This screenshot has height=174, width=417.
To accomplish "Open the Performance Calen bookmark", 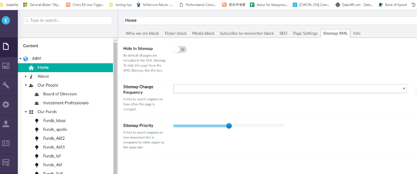I will (199, 5).
